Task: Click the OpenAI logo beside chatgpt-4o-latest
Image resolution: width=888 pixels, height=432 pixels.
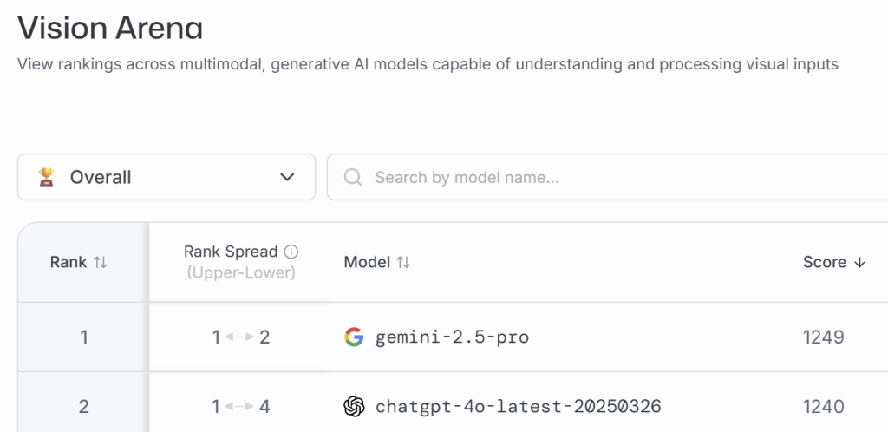Action: [x=354, y=406]
